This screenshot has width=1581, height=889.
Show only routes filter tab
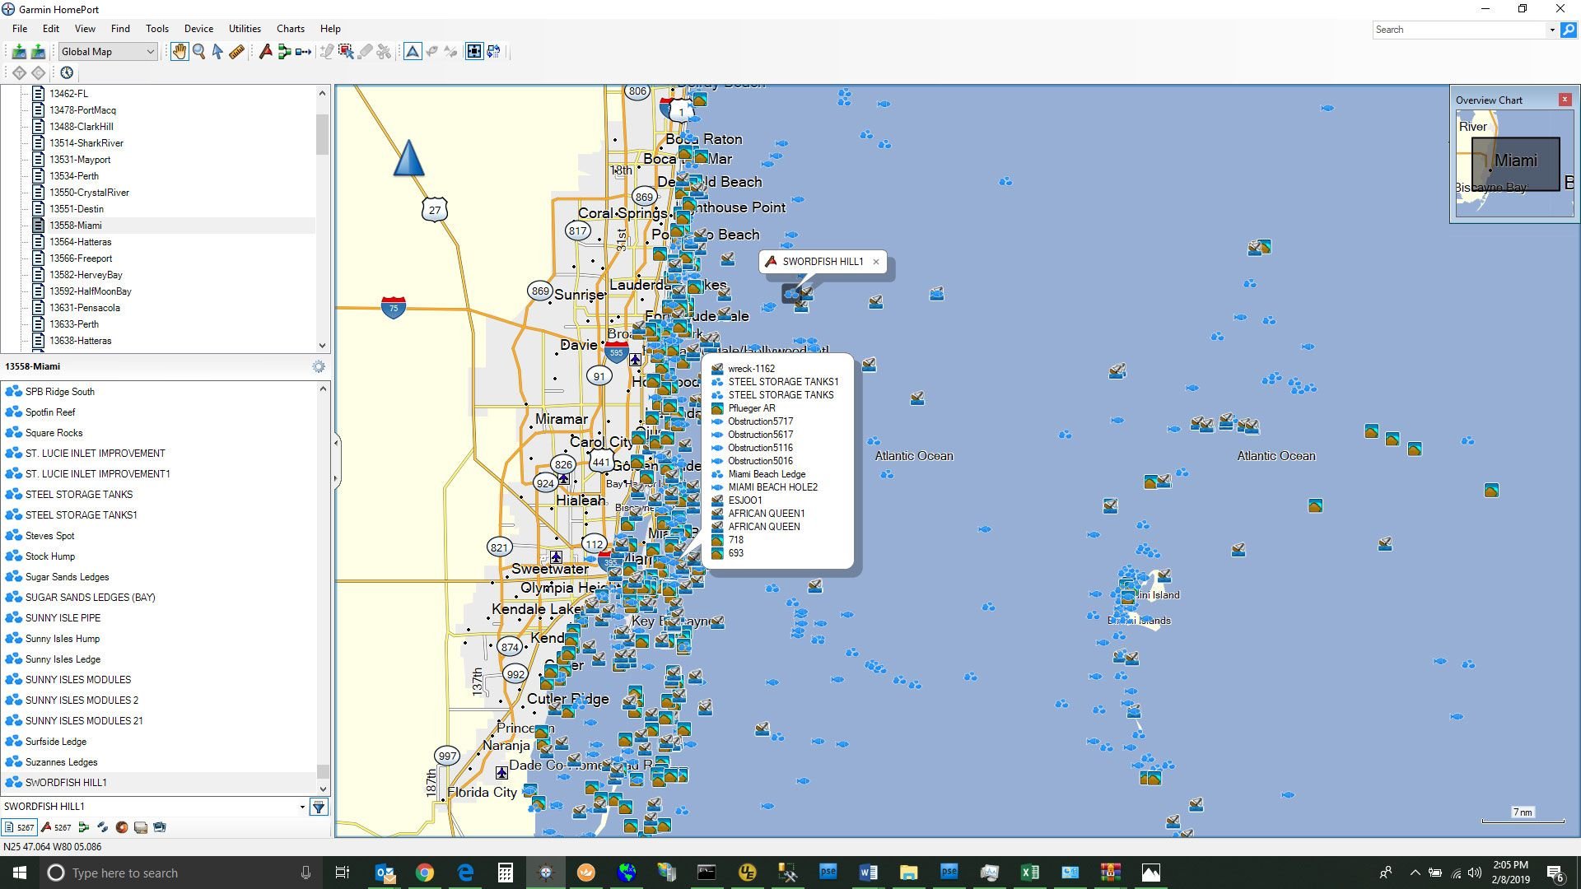point(83,828)
